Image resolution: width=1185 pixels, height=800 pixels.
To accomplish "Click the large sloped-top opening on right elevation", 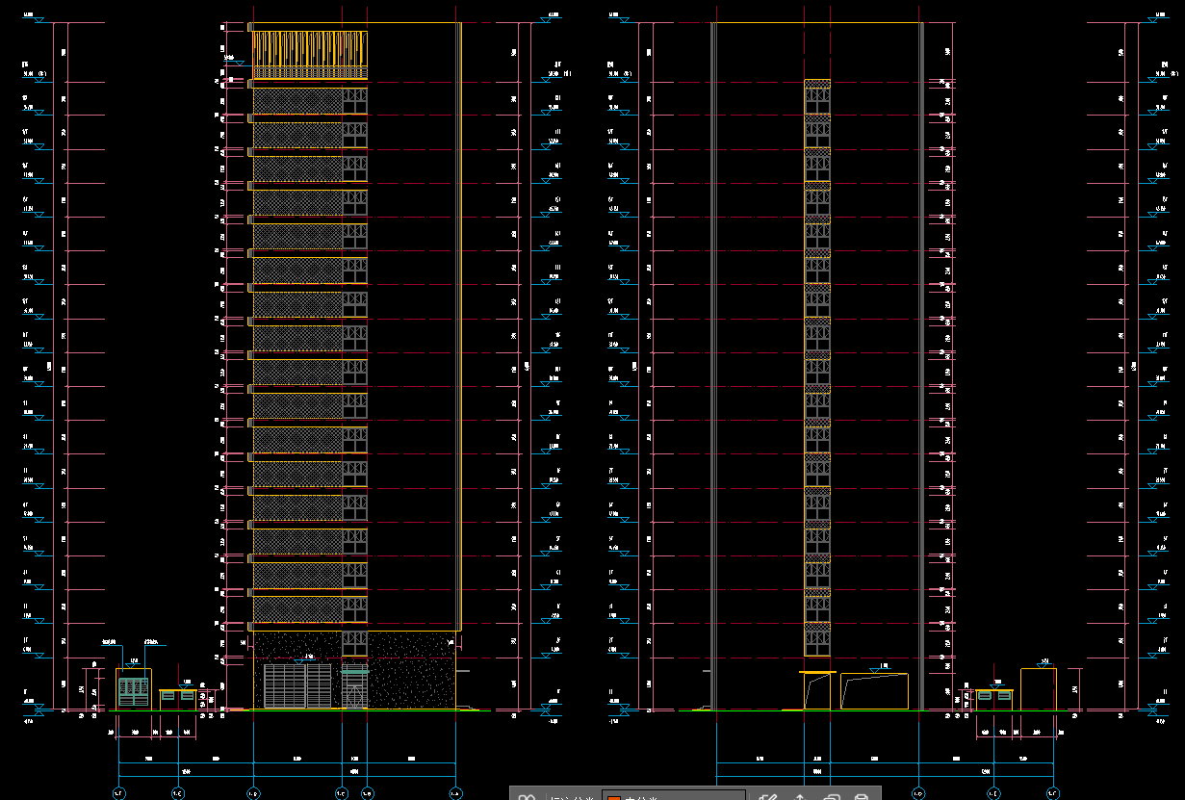I will tap(874, 691).
